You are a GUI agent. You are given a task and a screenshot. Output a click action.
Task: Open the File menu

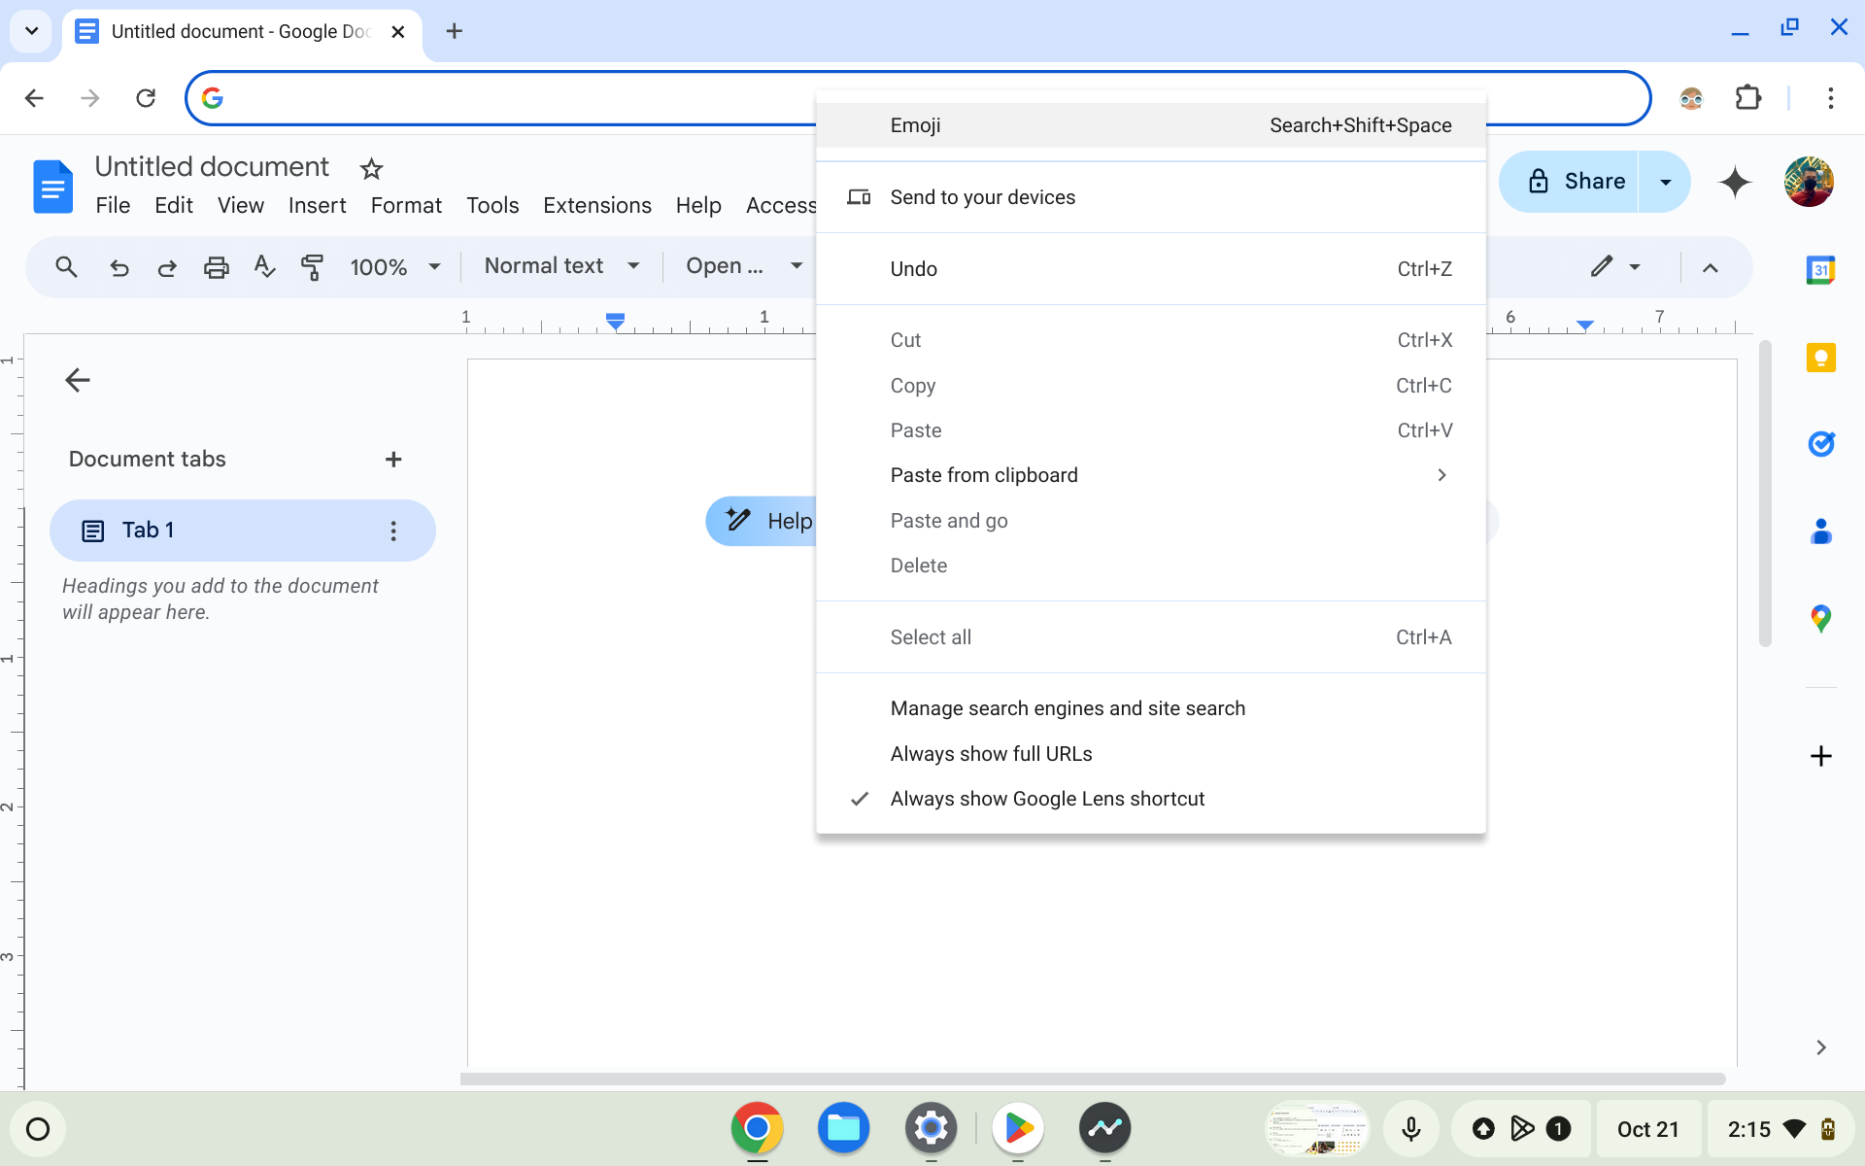pos(113,205)
